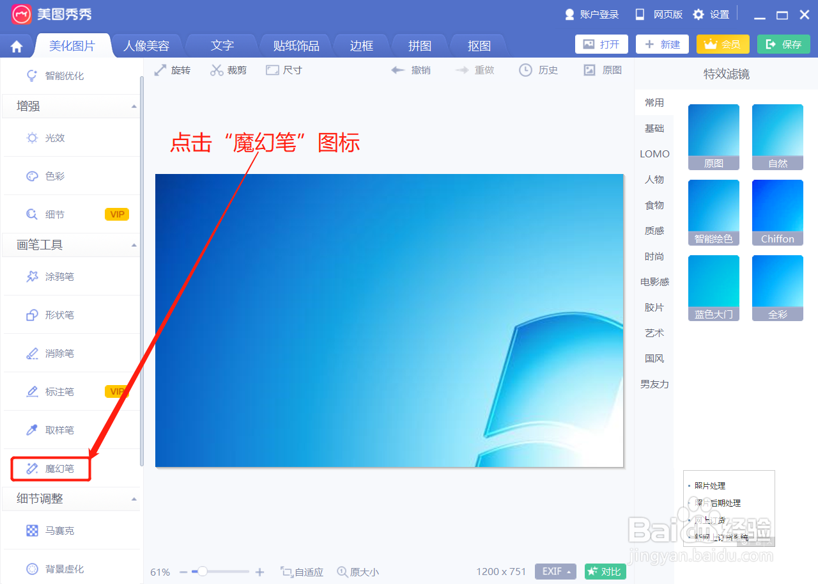Click the left panel vertical scrollbar
818x584 pixels.
click(142, 271)
